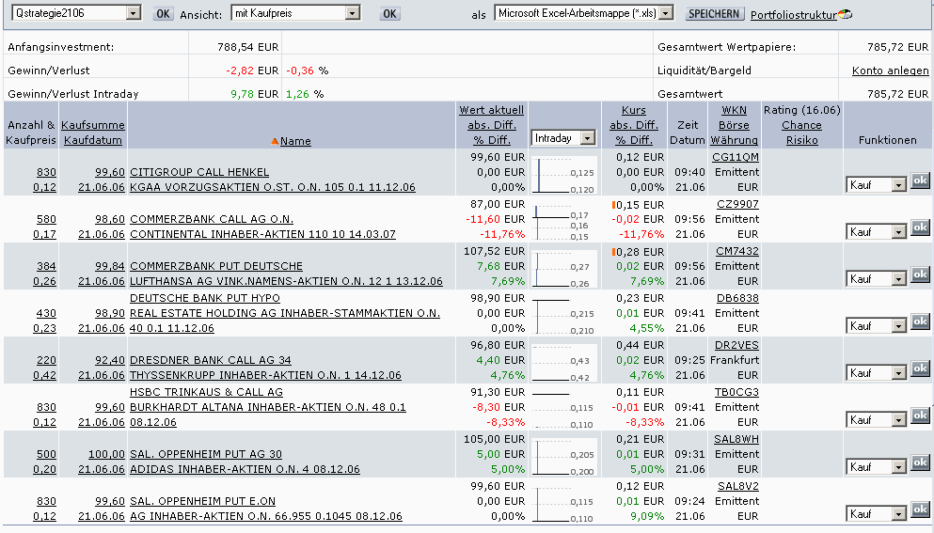Sort table by Name column header

tap(295, 141)
